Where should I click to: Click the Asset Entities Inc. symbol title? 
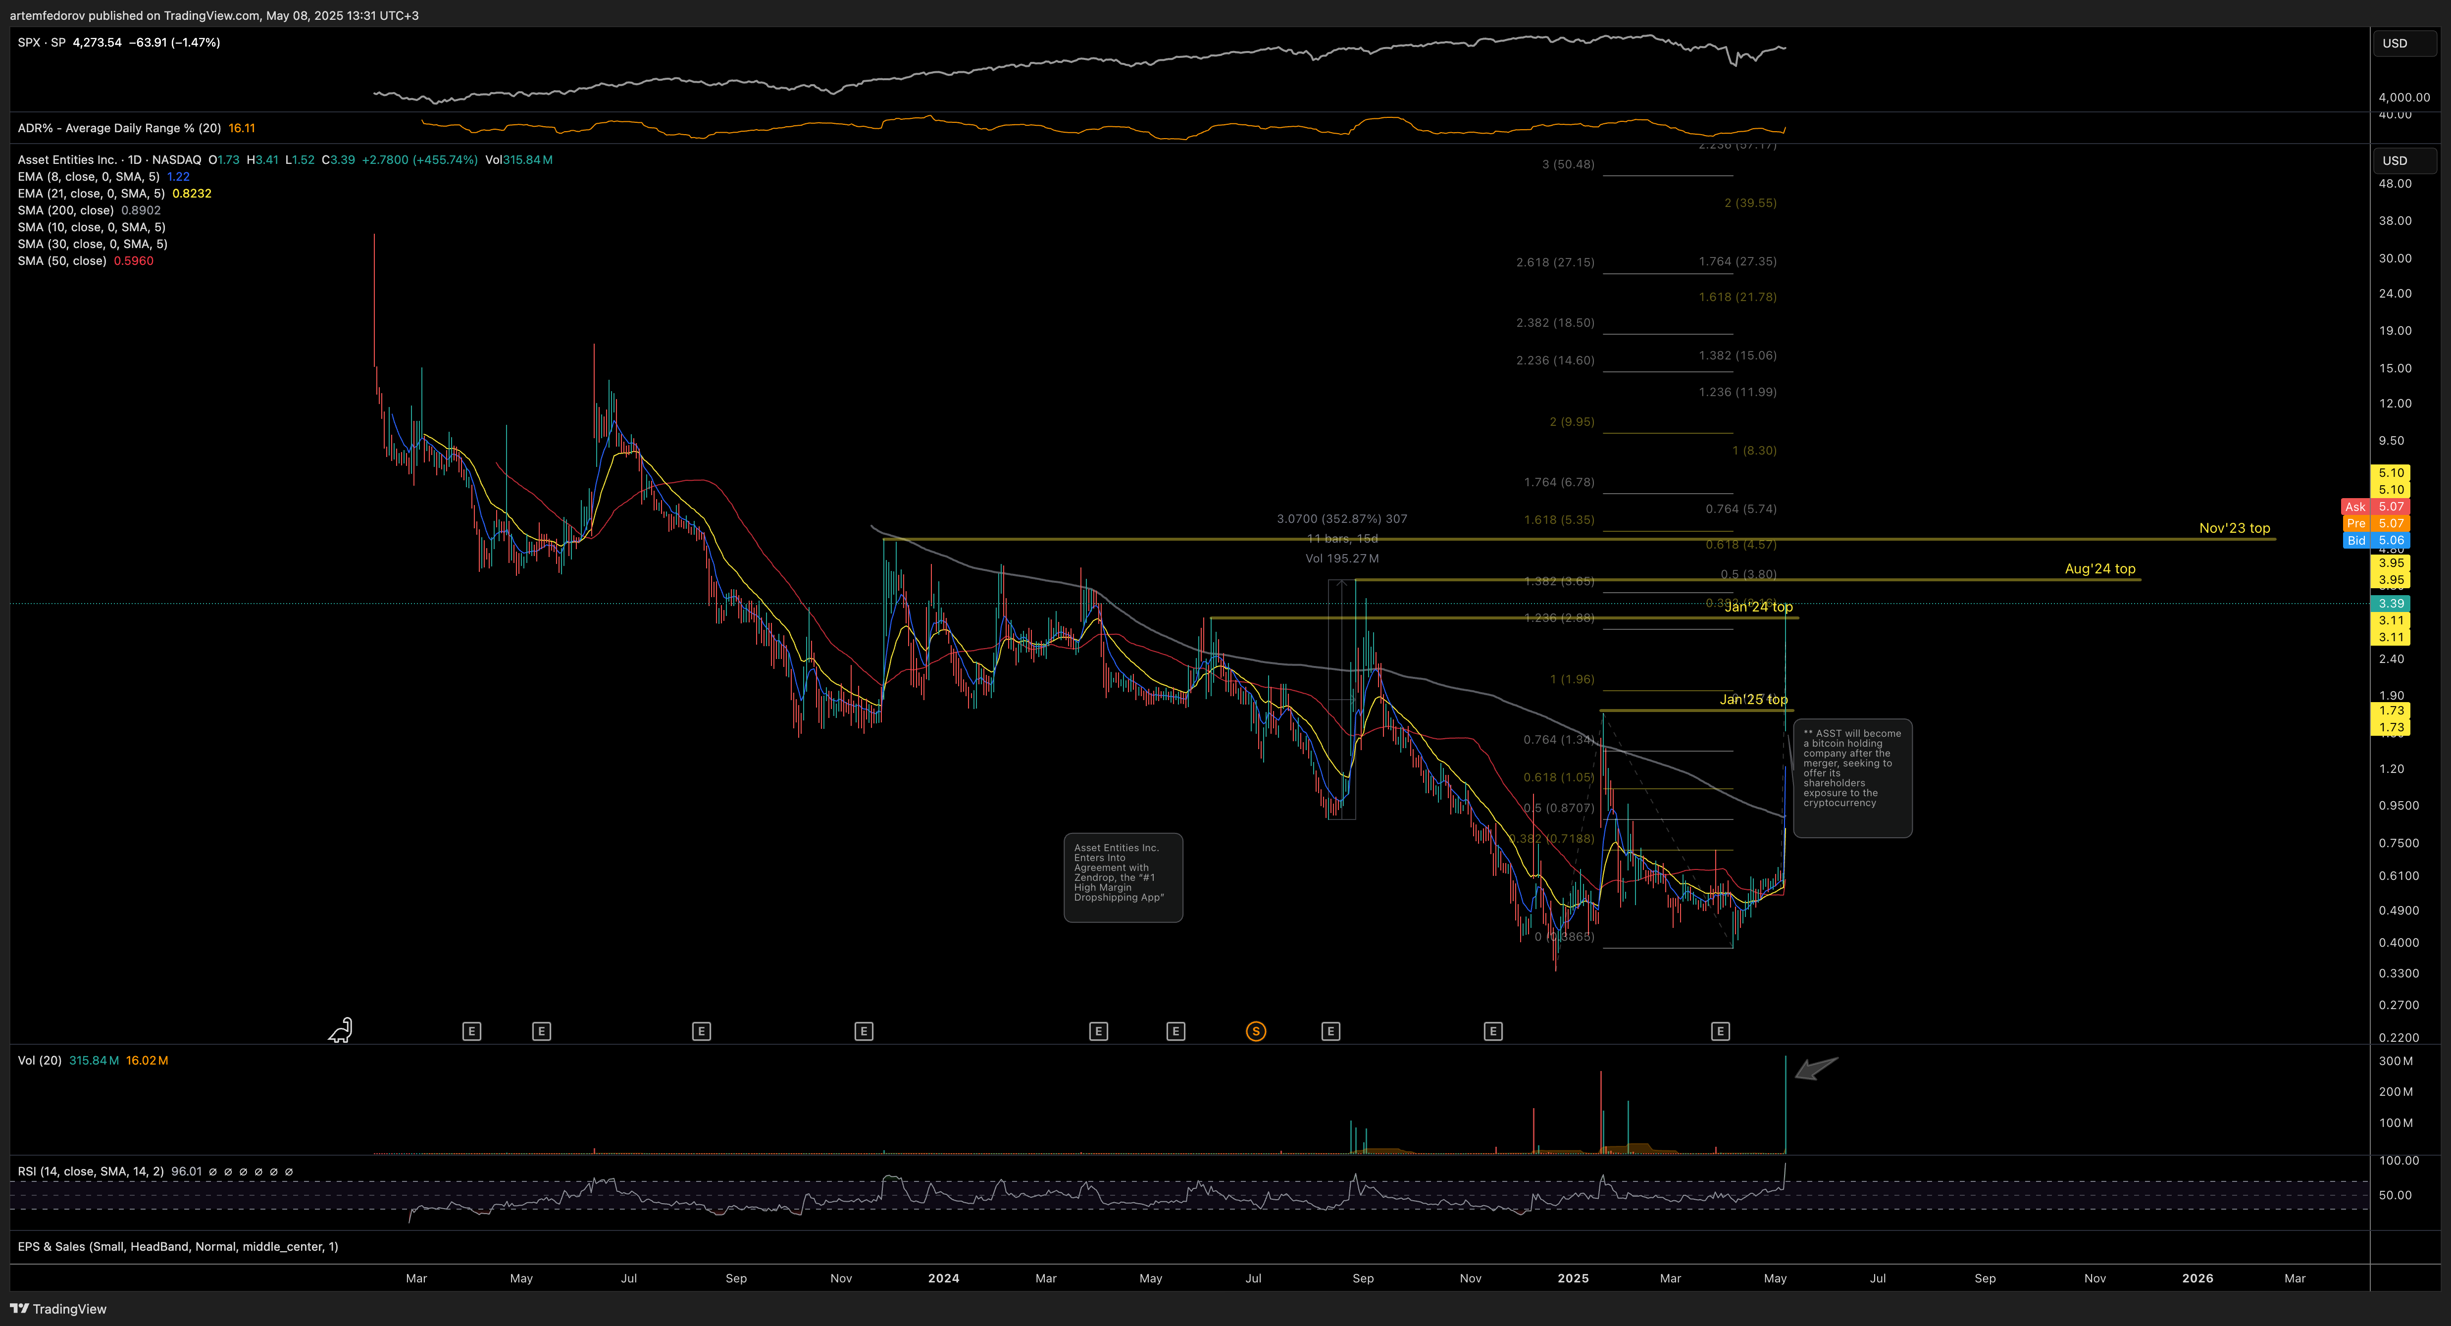(67, 160)
